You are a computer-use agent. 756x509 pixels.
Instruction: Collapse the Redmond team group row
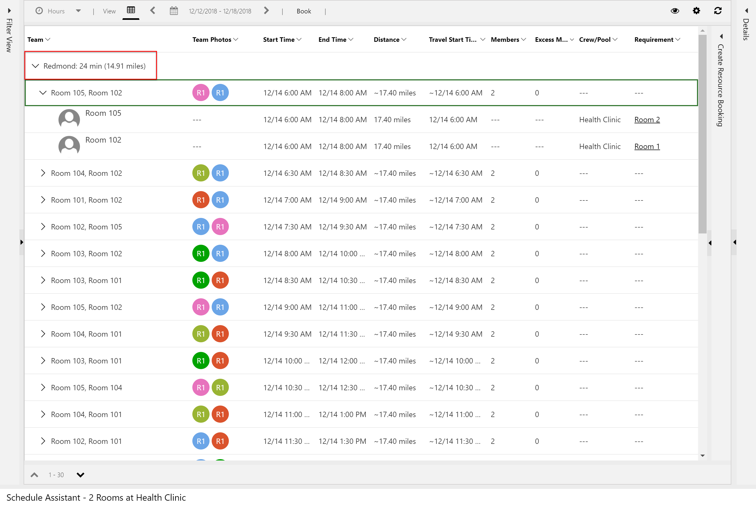tap(36, 65)
